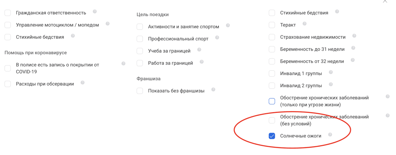This screenshot has width=396, height=155.
Task: Check Инвалид 2 группы option
Action: 272,86
